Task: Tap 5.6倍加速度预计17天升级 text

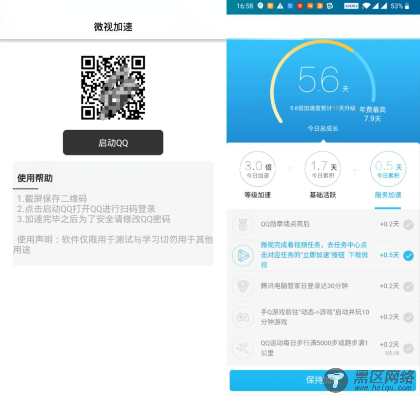Action: [x=323, y=108]
